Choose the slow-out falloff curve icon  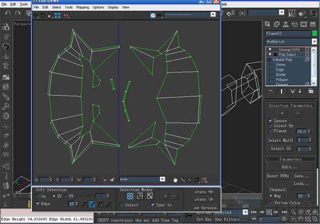[100, 204]
